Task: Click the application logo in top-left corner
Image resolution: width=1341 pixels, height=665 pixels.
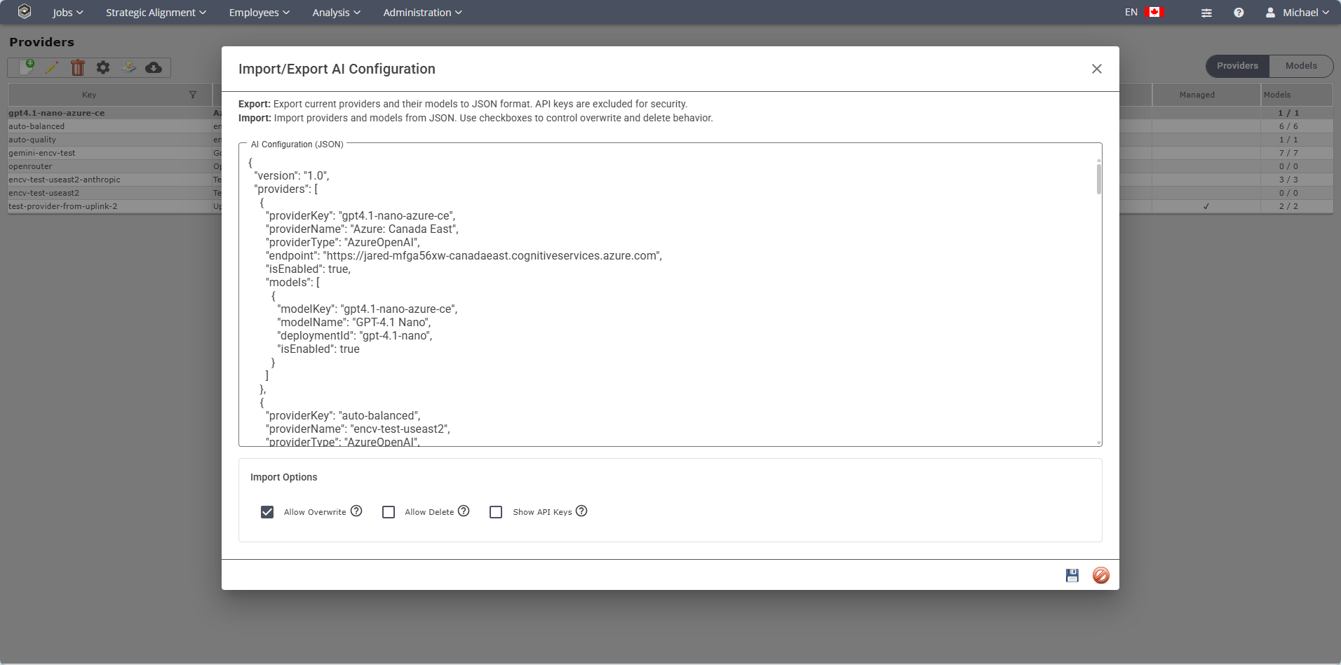Action: tap(25, 12)
